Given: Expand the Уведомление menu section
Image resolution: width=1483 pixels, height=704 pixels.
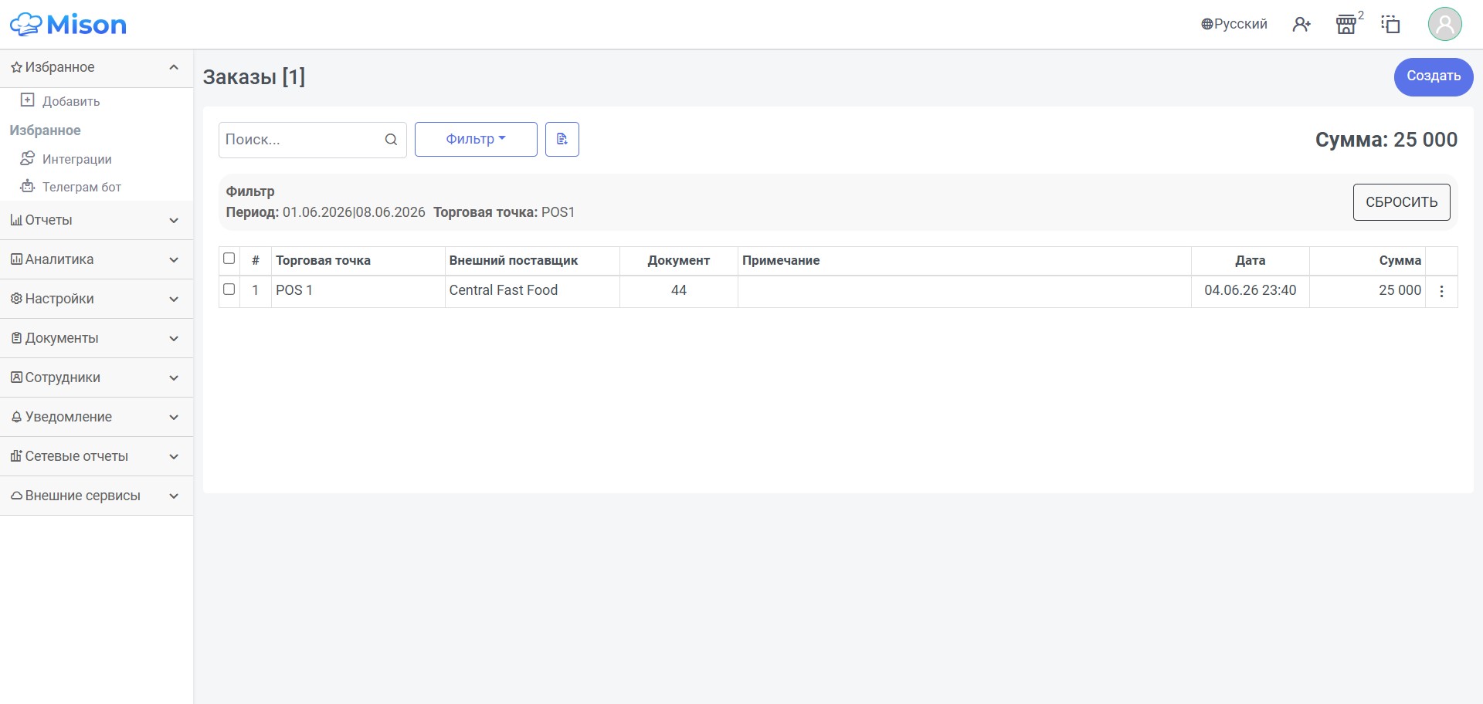Looking at the screenshot, I should point(97,417).
